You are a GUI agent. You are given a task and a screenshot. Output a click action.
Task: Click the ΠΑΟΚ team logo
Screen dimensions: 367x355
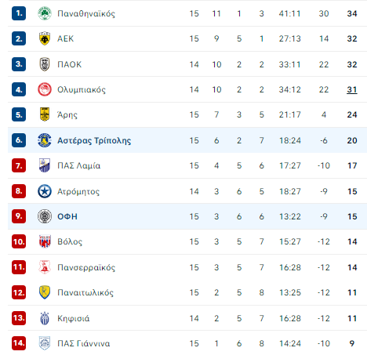click(x=45, y=64)
